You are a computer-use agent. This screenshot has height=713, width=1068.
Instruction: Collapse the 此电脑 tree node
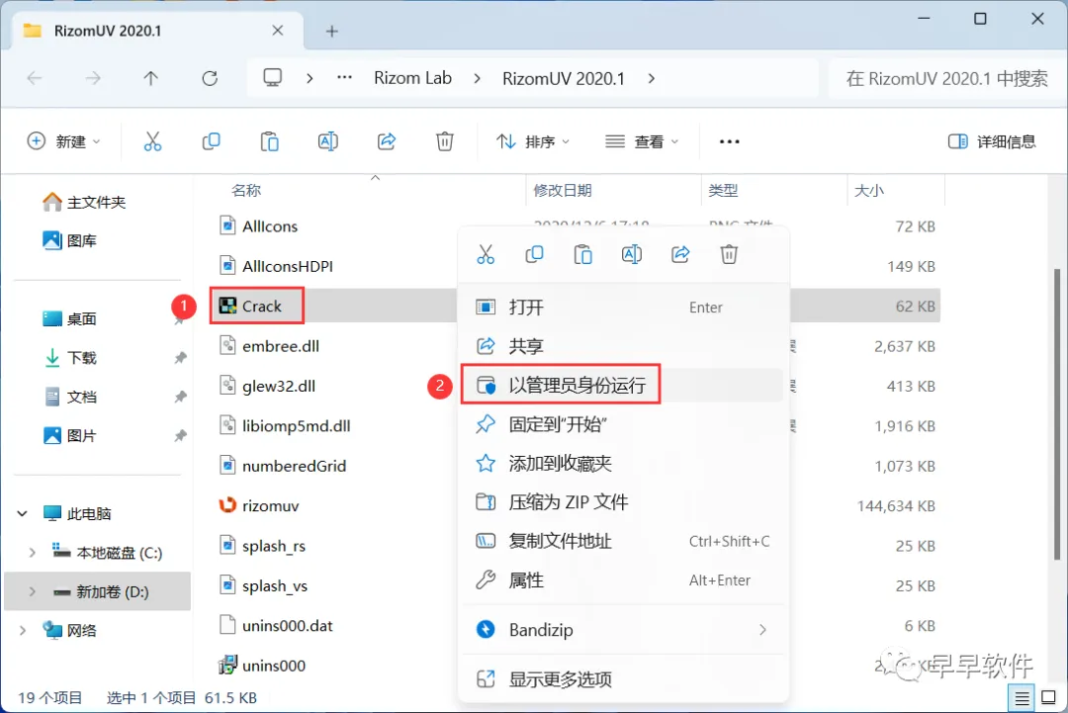point(22,513)
